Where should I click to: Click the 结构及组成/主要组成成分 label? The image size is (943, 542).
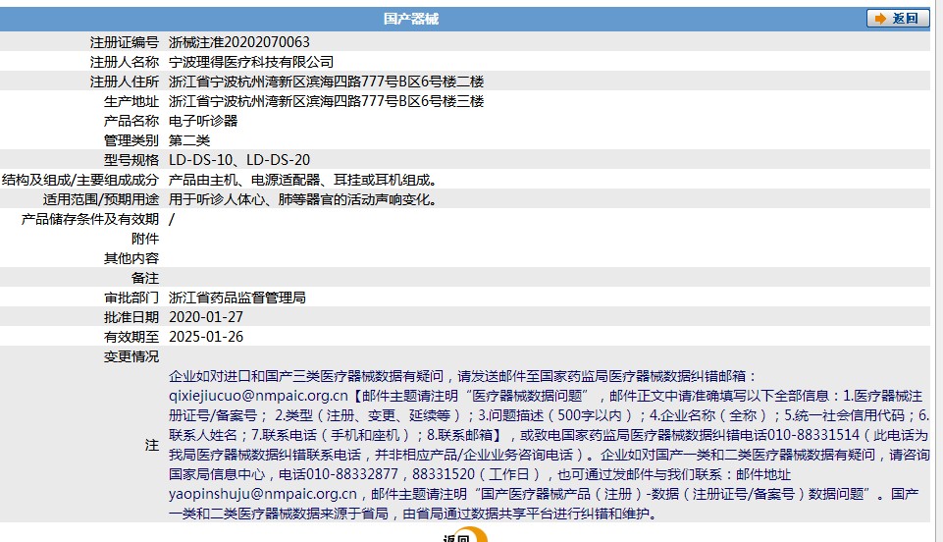click(x=80, y=180)
